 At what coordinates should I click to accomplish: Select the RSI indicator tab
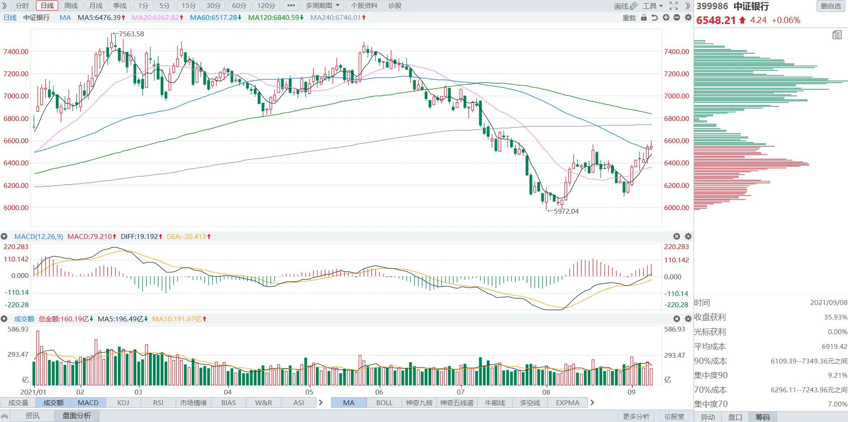[158, 402]
